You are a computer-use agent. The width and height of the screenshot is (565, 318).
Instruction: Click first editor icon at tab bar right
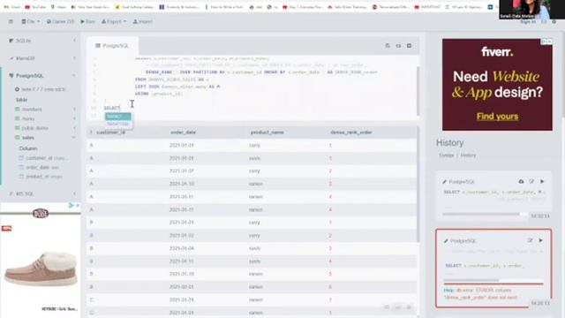[388, 46]
